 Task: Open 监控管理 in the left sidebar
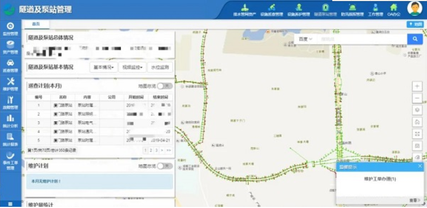(10, 29)
